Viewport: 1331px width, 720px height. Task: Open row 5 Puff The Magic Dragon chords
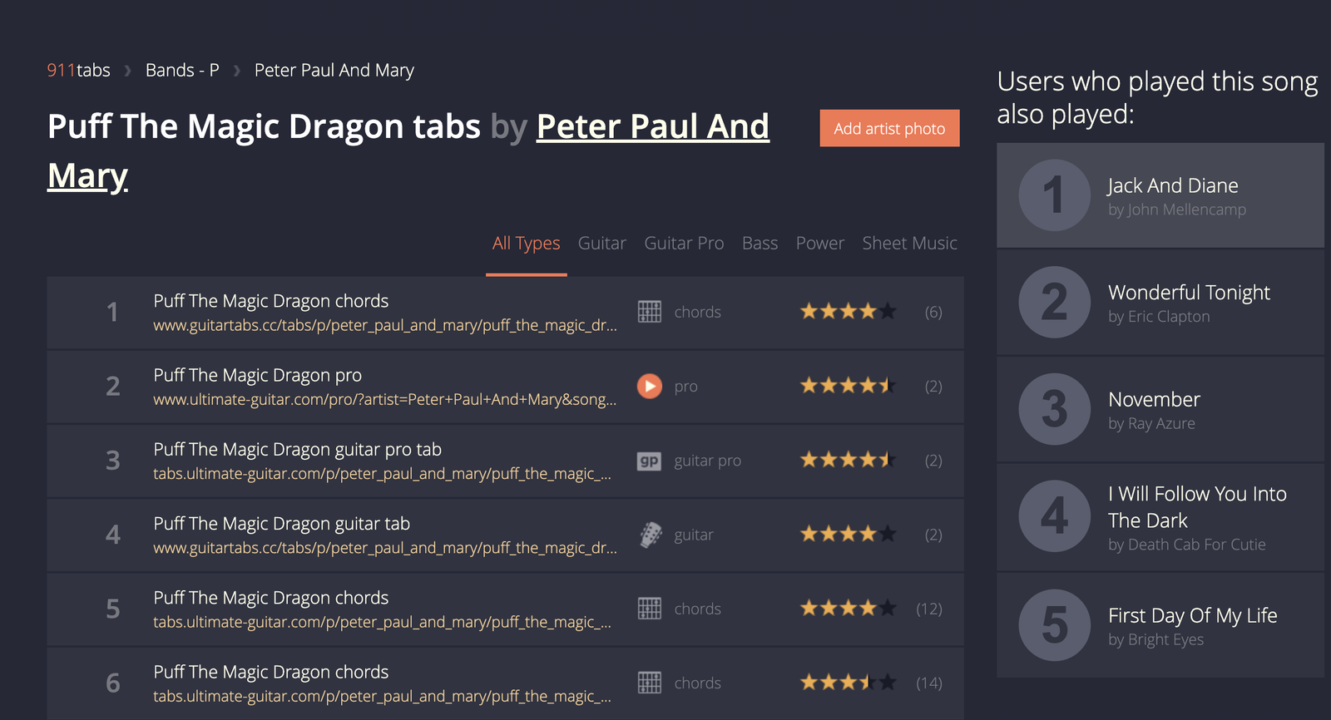tap(271, 598)
